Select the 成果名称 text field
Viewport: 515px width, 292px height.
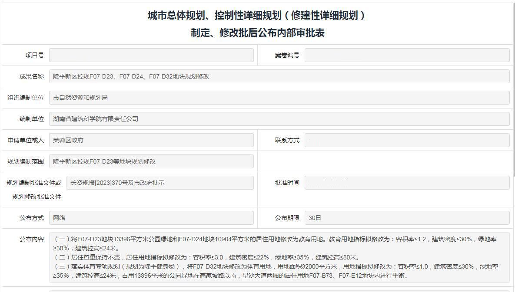(279, 76)
